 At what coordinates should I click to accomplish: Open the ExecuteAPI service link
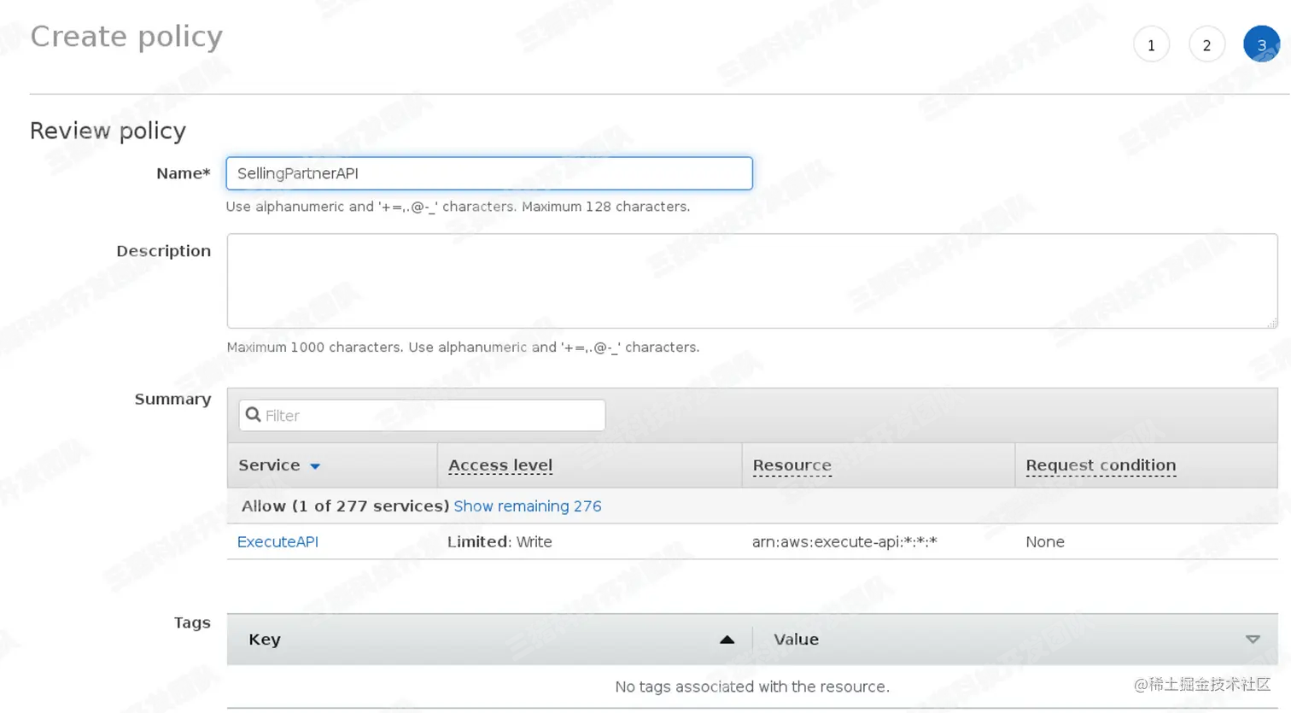coord(277,542)
